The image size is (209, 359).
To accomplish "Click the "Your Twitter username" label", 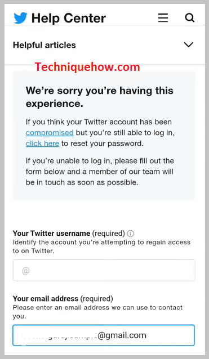I will coord(51,234).
